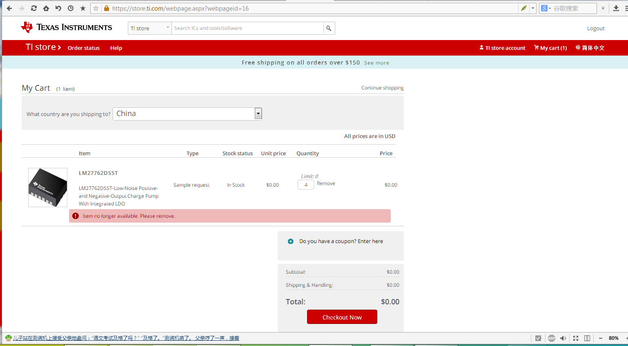628x346 pixels.
Task: Open the Chinese news ticker link in status bar
Action: tap(126, 338)
